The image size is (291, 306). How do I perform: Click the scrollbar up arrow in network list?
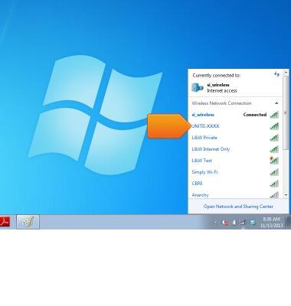point(286,72)
